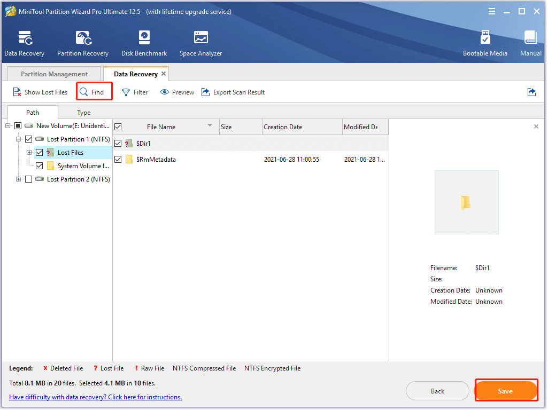The height and width of the screenshot is (410, 548).
Task: Uncheck the $Dir1 file checkbox
Action: click(118, 144)
